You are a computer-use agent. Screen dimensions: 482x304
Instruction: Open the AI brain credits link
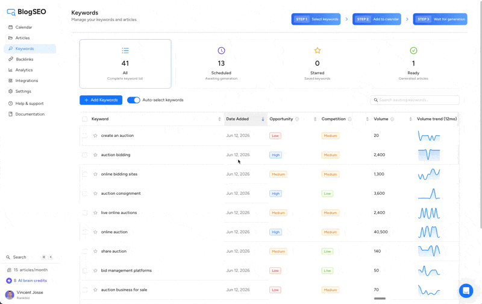(33, 280)
